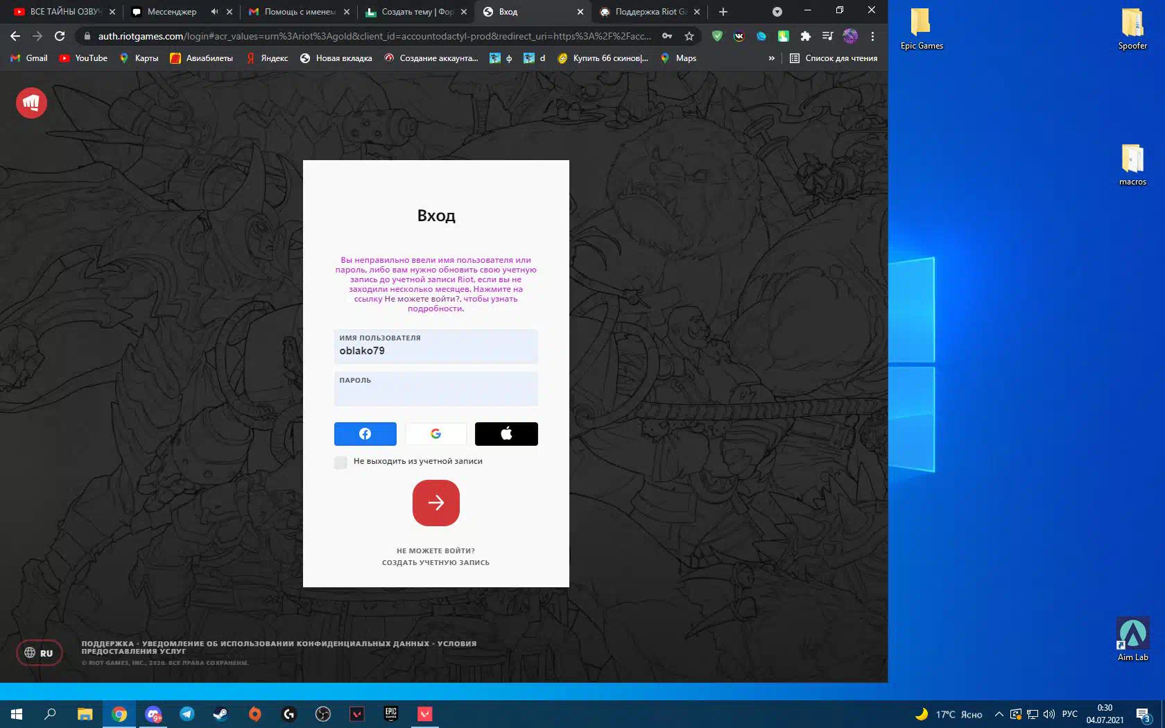The height and width of the screenshot is (728, 1165).
Task: Enable 'Не выходить из учетной записи' checkbox
Action: tap(340, 462)
